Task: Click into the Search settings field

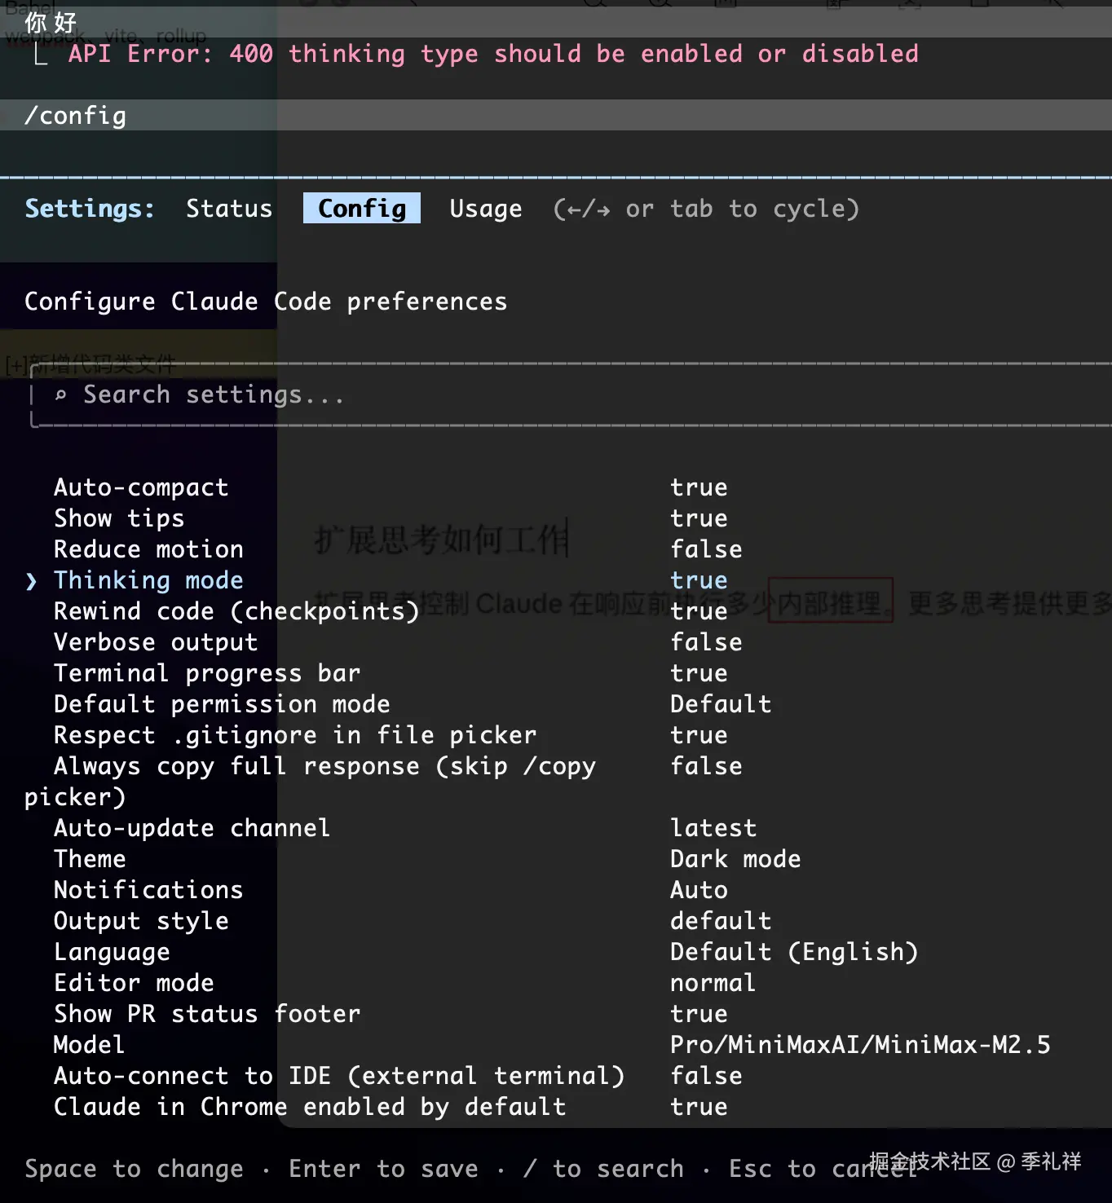Action: [x=214, y=395]
